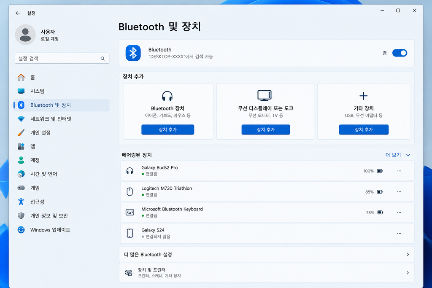Click the 사용자 account name
Image resolution: width=432 pixels, height=288 pixels.
point(48,32)
